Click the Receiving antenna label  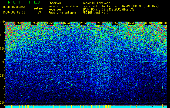tap(62, 13)
